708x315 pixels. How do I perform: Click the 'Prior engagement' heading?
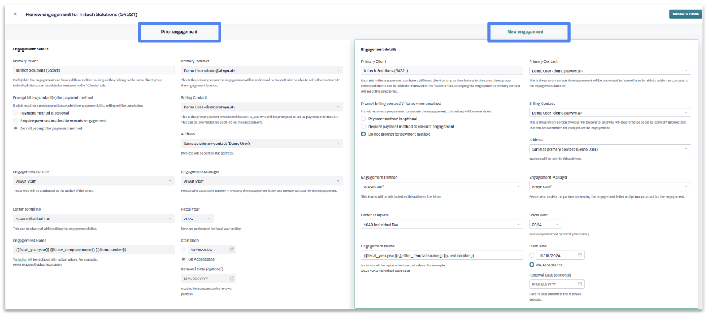[x=179, y=32]
